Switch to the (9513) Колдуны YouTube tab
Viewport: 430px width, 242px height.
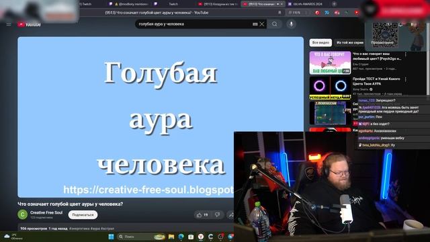coord(218,4)
